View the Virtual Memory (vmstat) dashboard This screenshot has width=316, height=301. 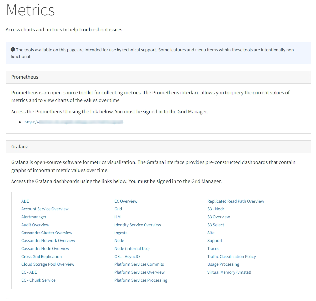pos(229,272)
